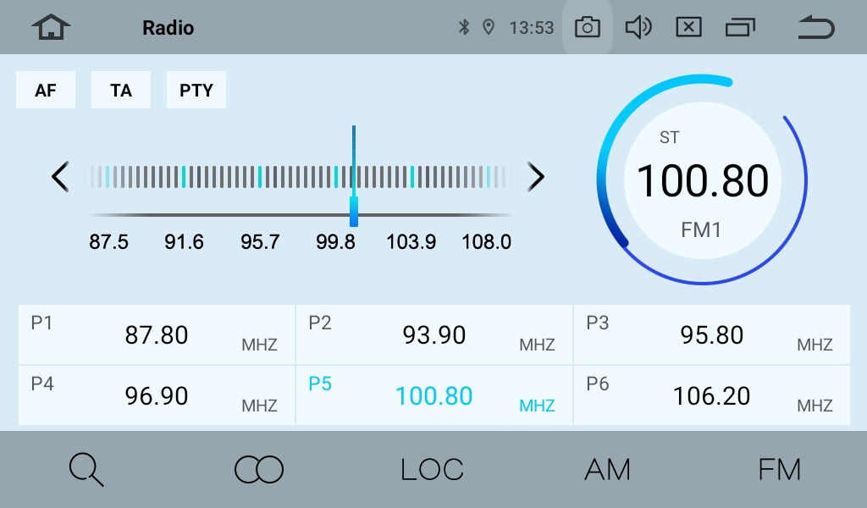The height and width of the screenshot is (508, 867).
Task: Switch to AM band
Action: coord(608,469)
